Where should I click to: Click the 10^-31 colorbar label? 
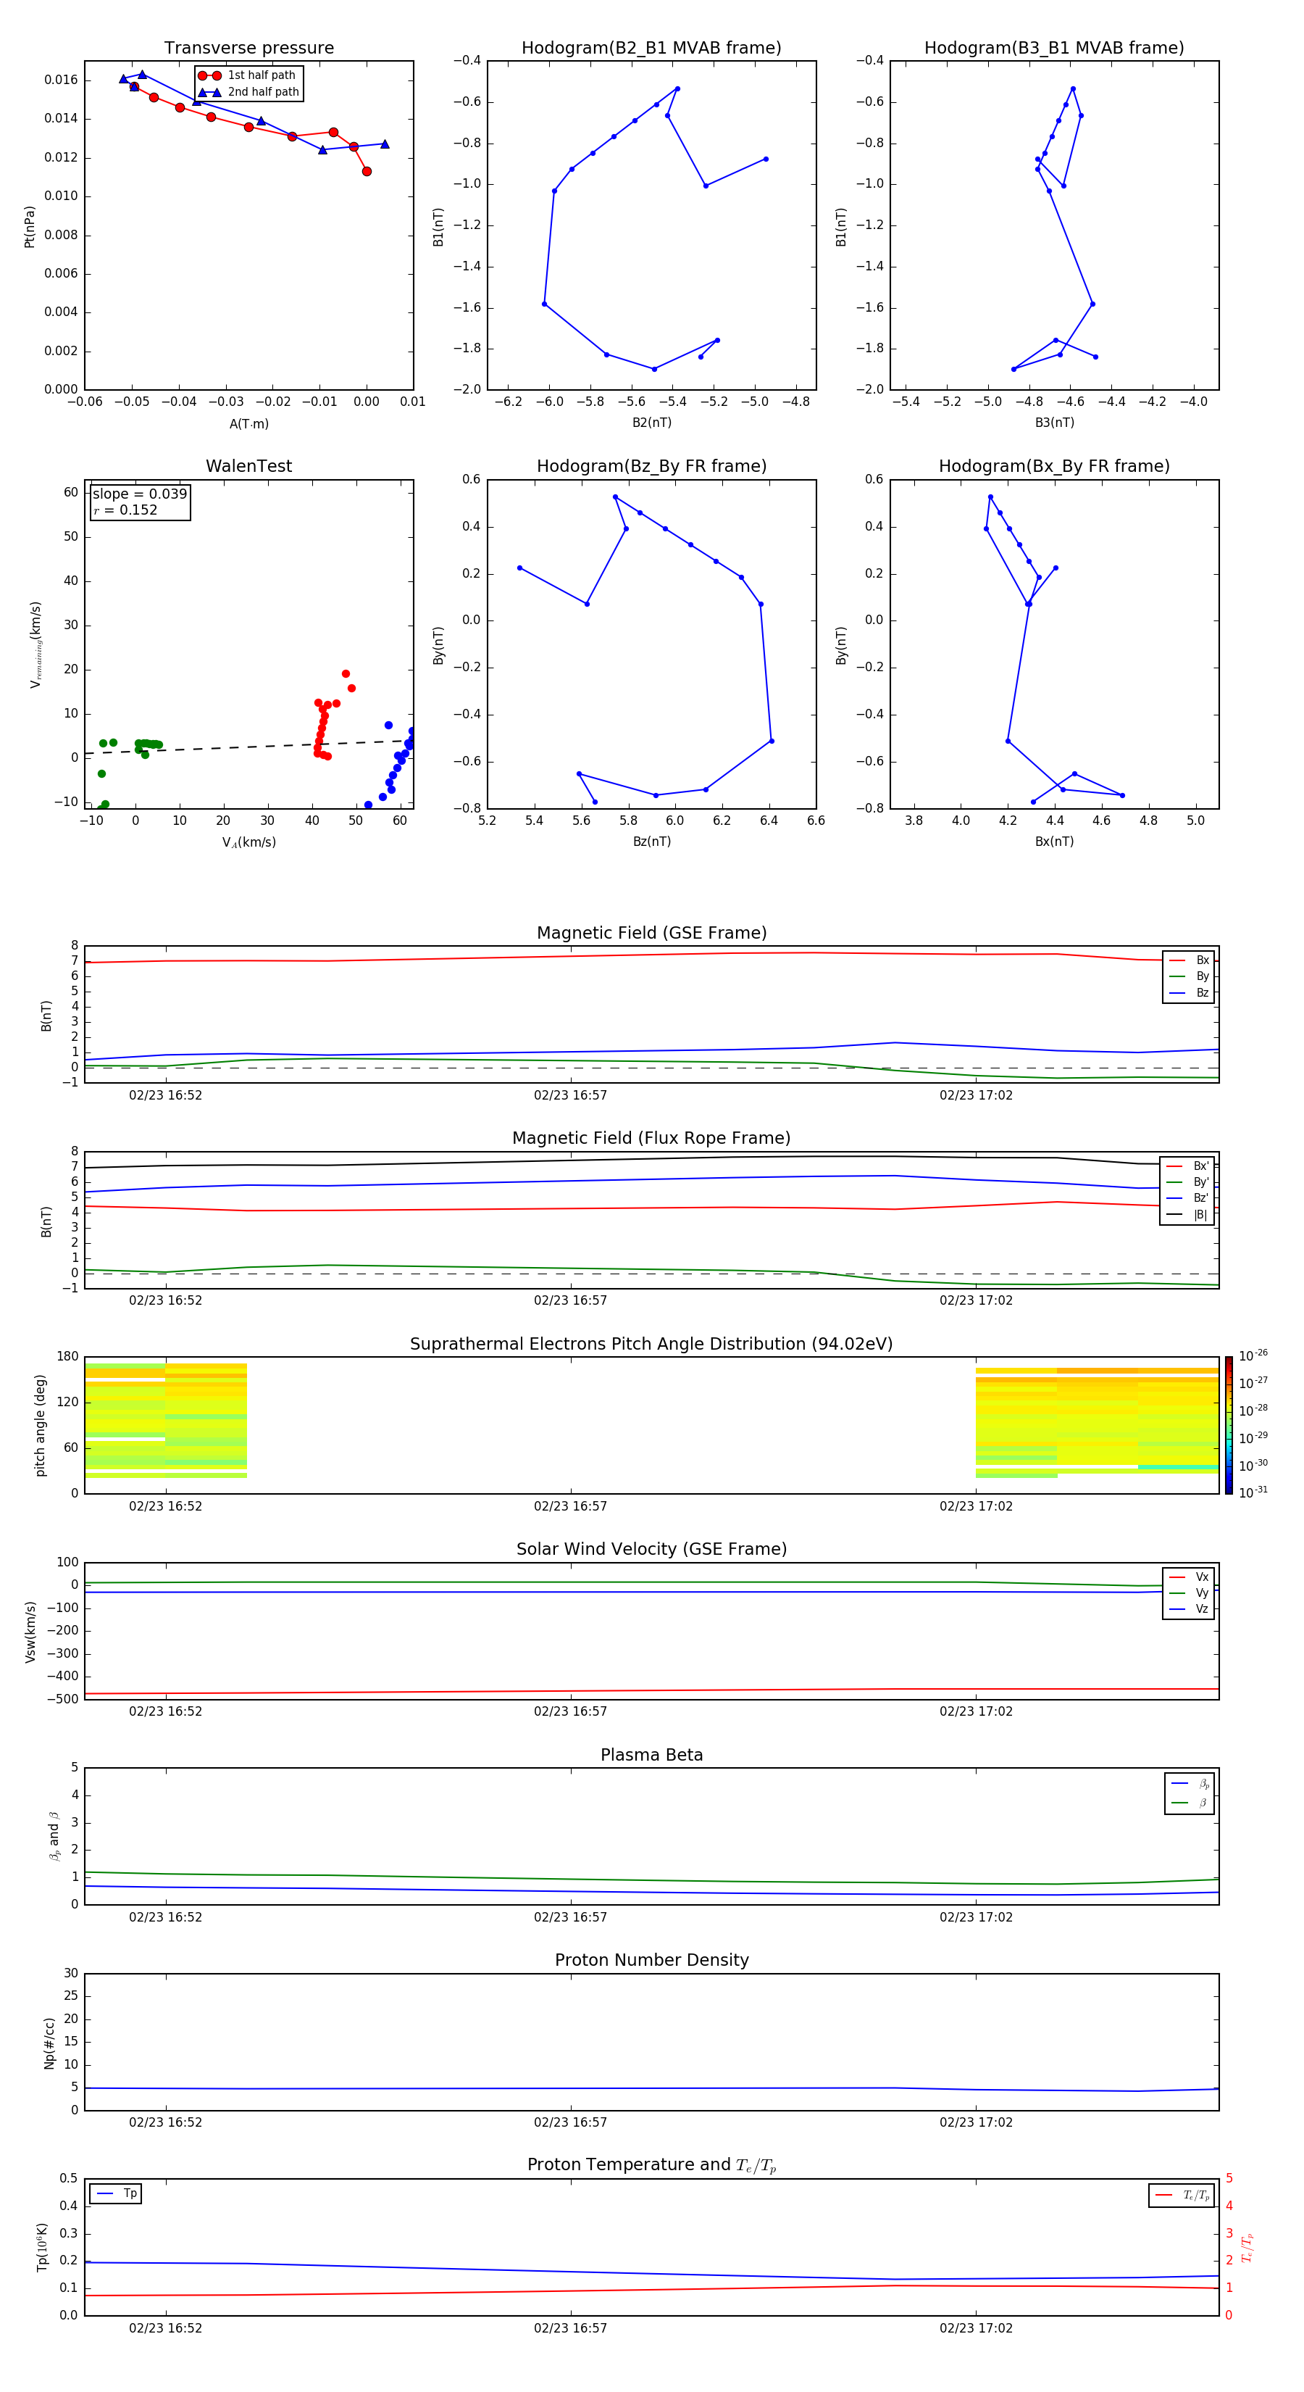pos(1253,1493)
